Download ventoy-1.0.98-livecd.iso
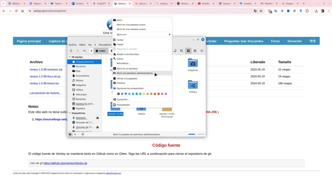This screenshot has width=332, height=187. pos(44,83)
